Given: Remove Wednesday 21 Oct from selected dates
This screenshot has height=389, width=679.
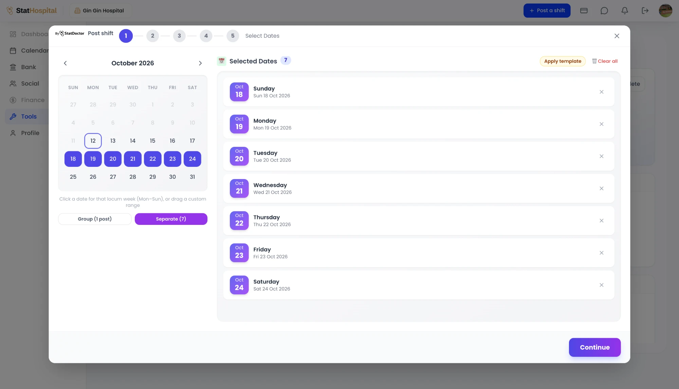Looking at the screenshot, I should pos(601,189).
